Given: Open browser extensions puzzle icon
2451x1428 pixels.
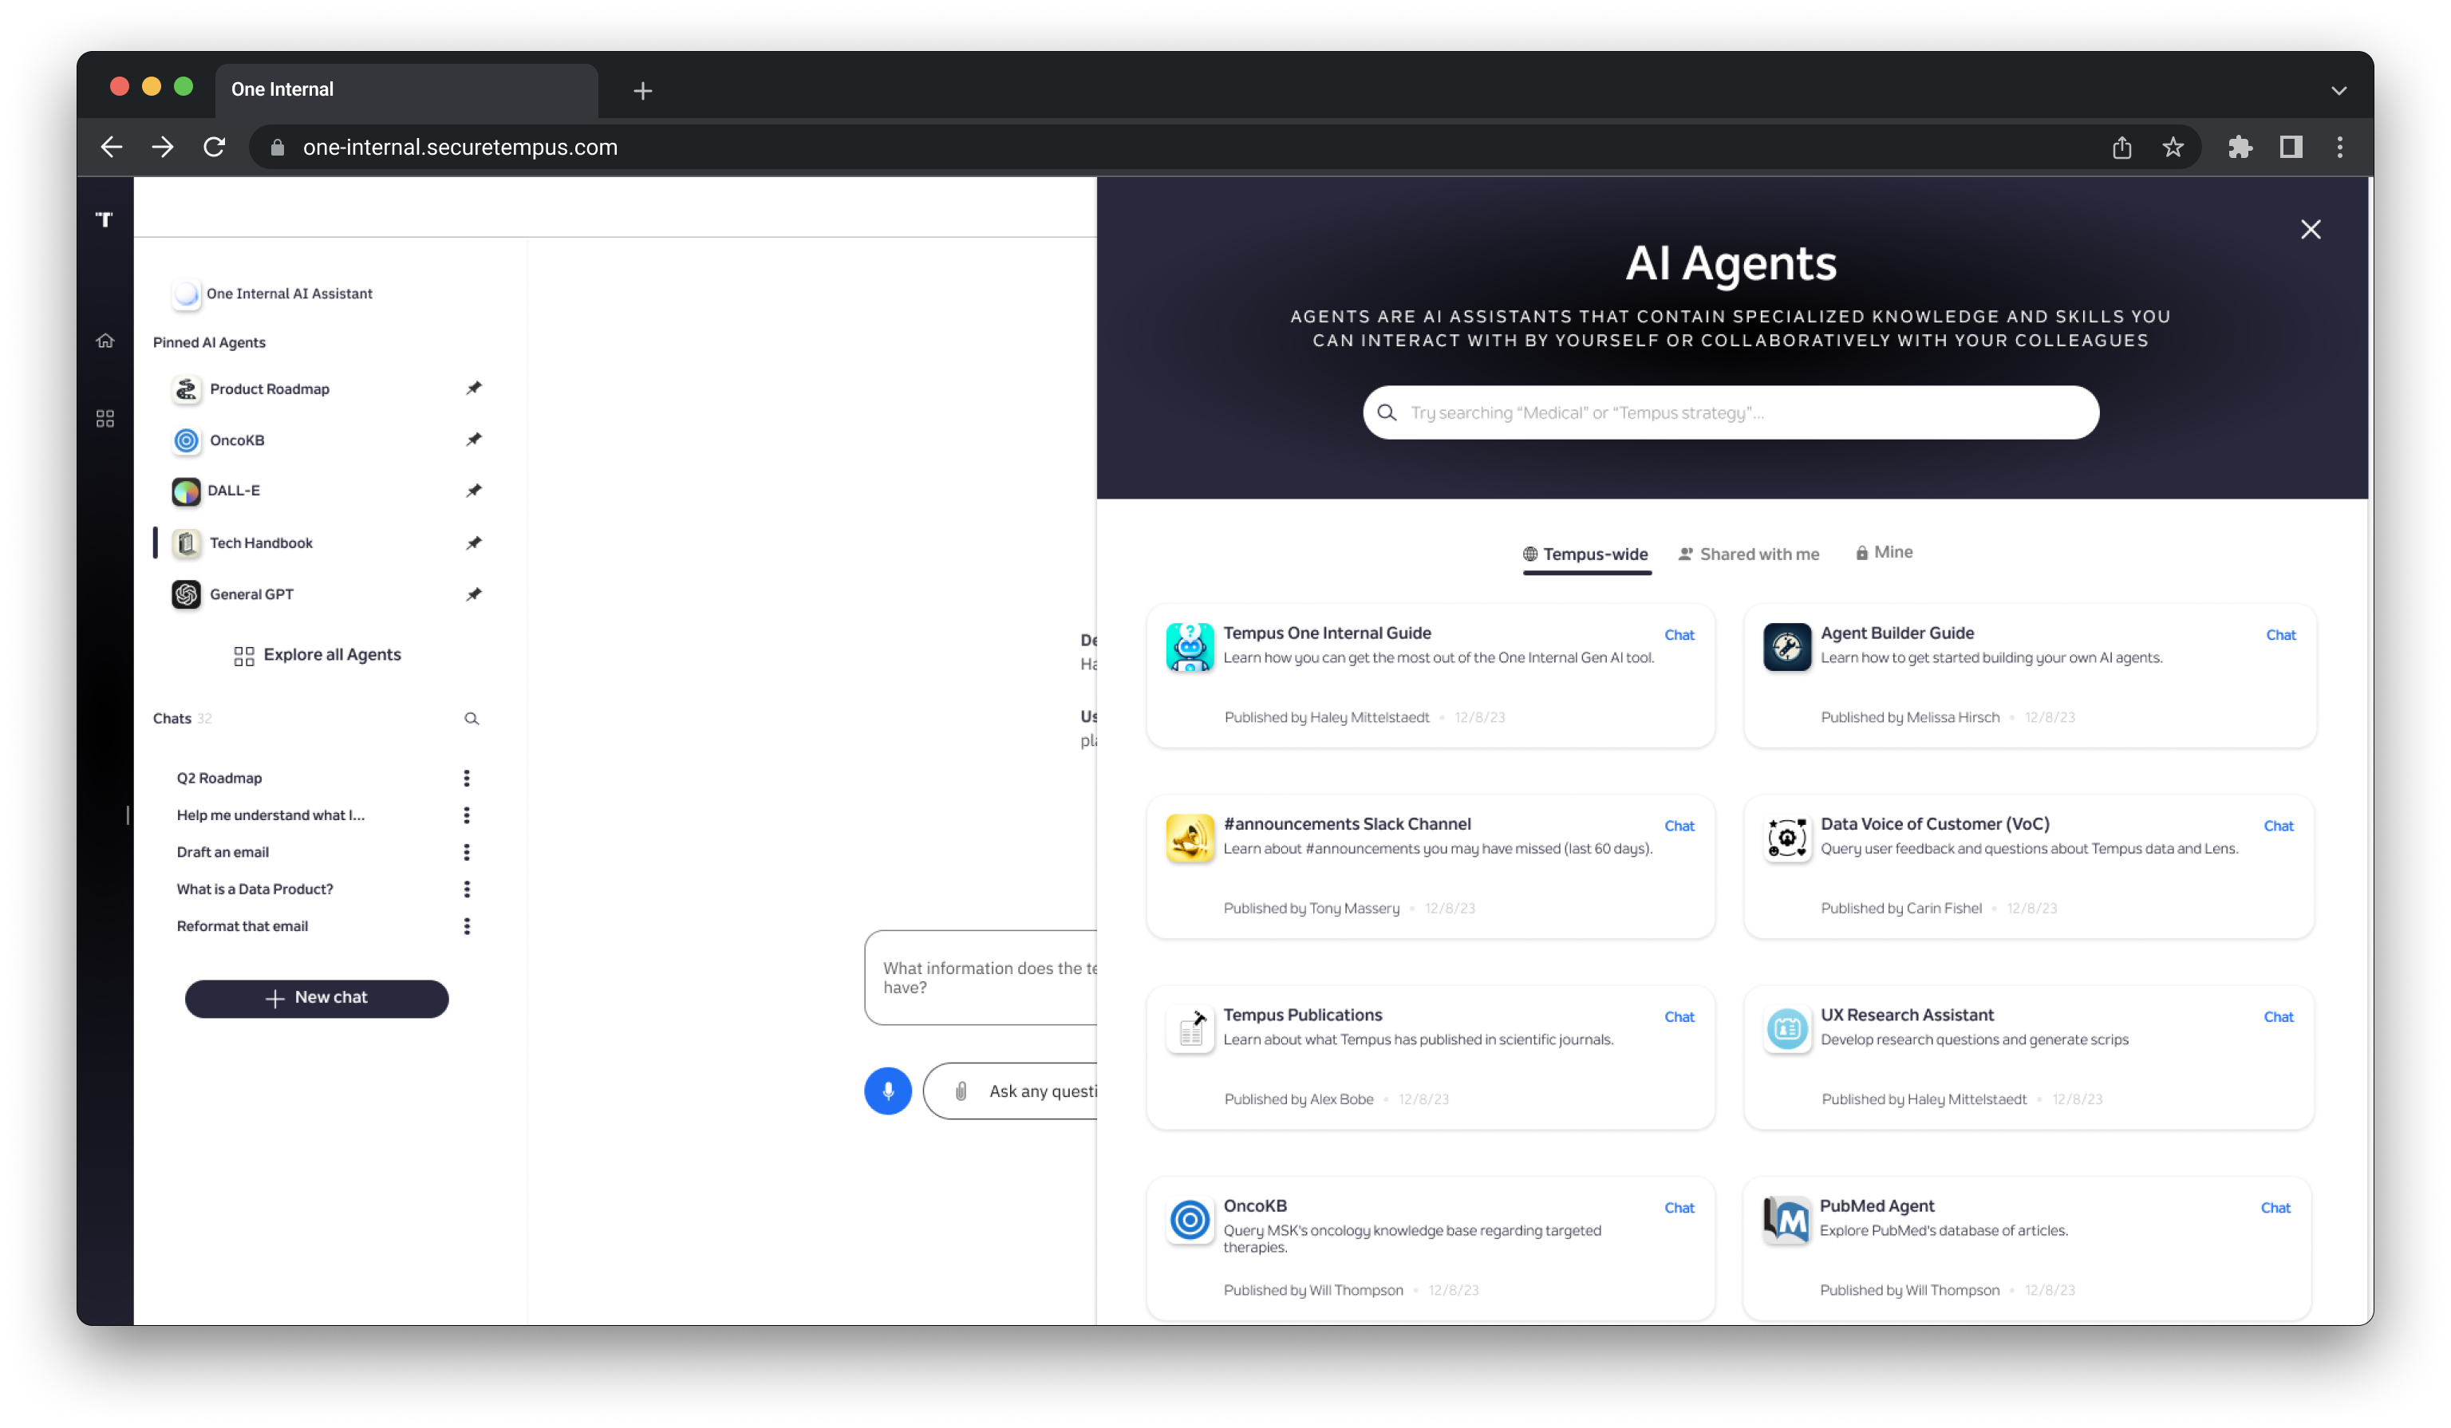Looking at the screenshot, I should [2240, 147].
